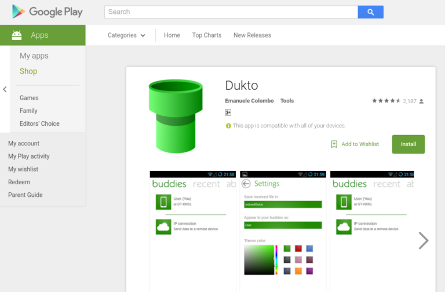Image resolution: width=445 pixels, height=292 pixels.
Task: Open My wishlist link
Action: coord(23,169)
